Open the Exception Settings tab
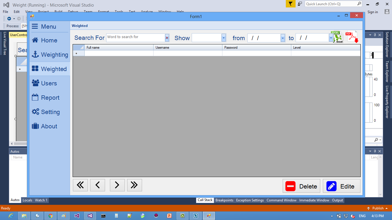This screenshot has height=220, width=392. tap(250, 200)
